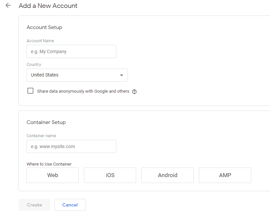Focus the Account Name input field
The image size is (270, 217).
pyautogui.click(x=71, y=51)
